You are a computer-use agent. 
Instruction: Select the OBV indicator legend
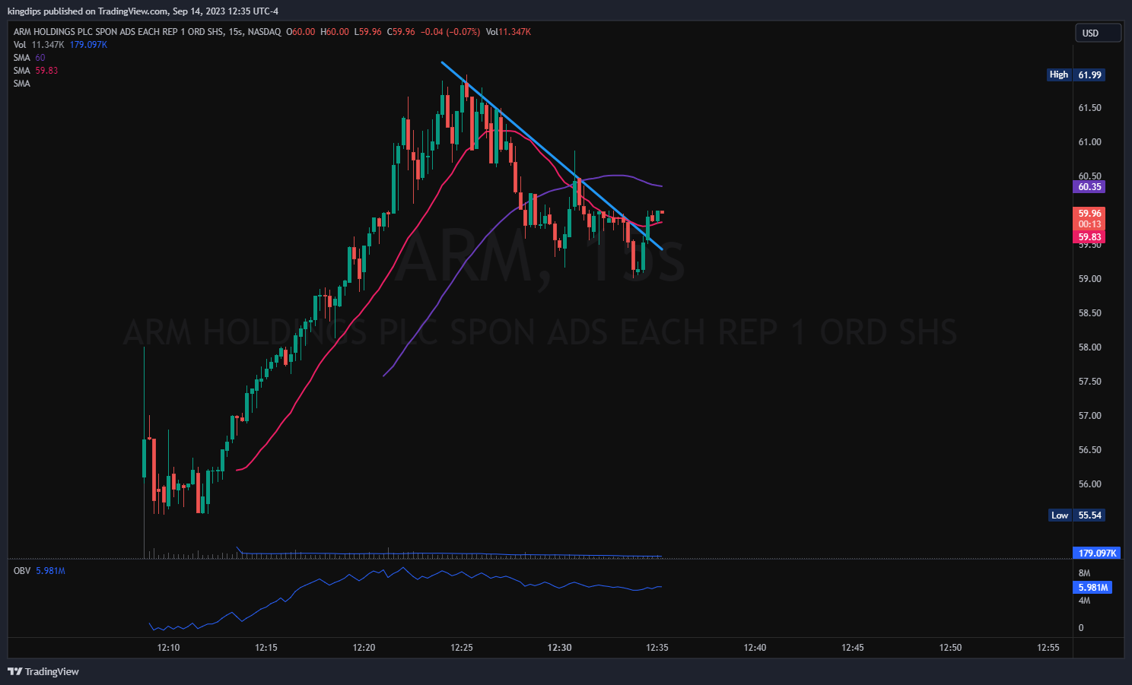[x=39, y=571]
